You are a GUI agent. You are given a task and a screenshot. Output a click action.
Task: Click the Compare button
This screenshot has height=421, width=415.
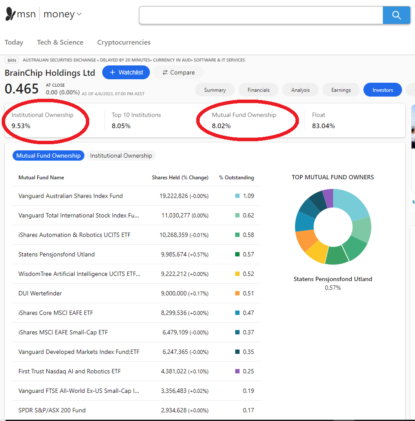178,72
